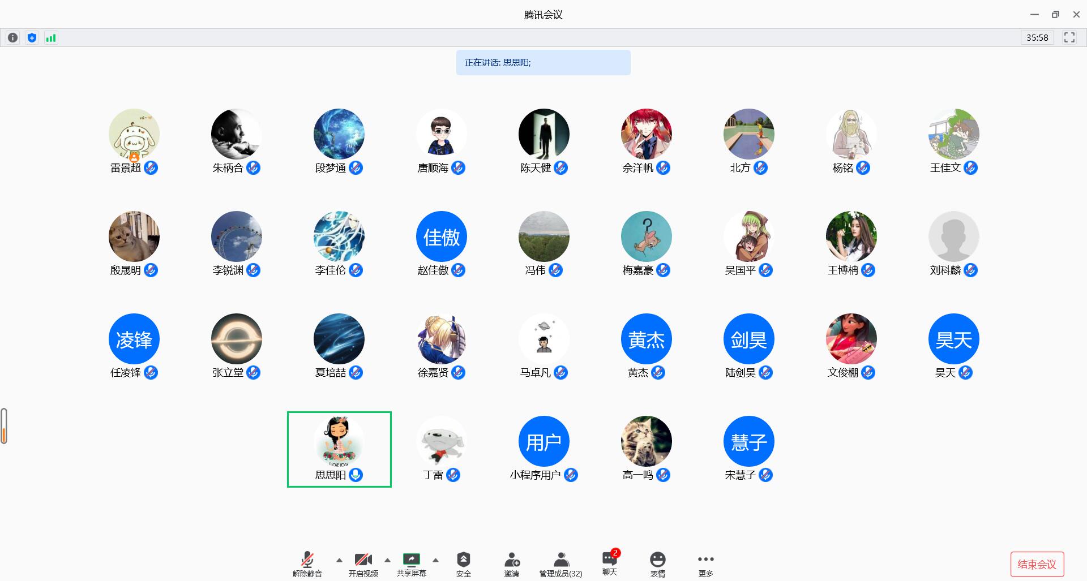
Task: Expand share options arrow beside 共享屏幕
Action: pyautogui.click(x=435, y=560)
